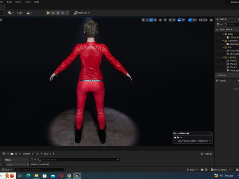Click the folder icon in Content Browser path
239x179 pixels.
tap(12, 154)
